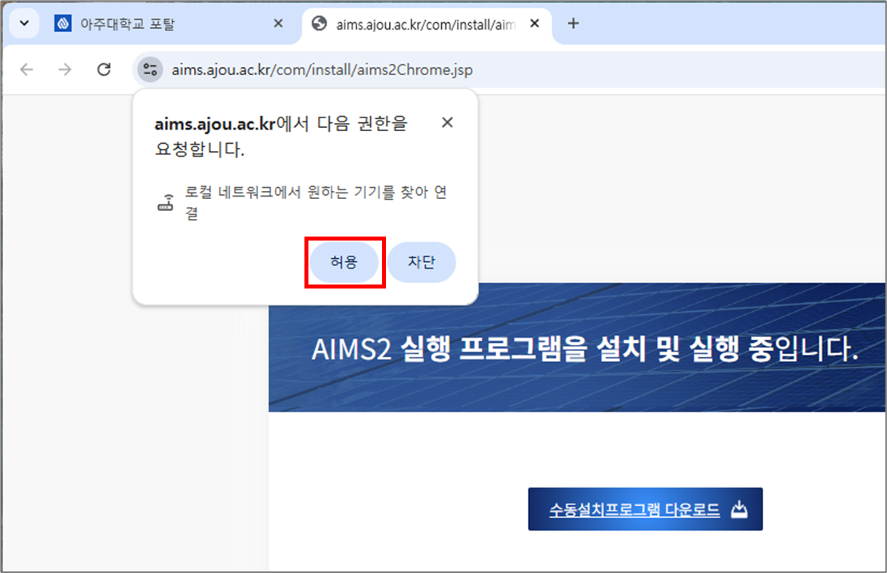Close the aims.ajou.ac.kr tab
Screen dimensions: 887x573
[x=535, y=24]
